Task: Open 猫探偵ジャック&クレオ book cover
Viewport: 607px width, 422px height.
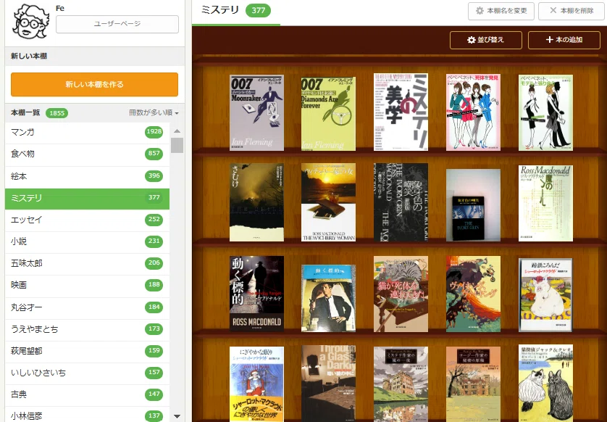Action: pos(545,384)
